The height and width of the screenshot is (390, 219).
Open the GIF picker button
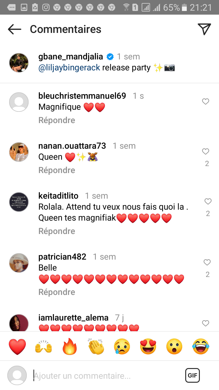(193, 375)
